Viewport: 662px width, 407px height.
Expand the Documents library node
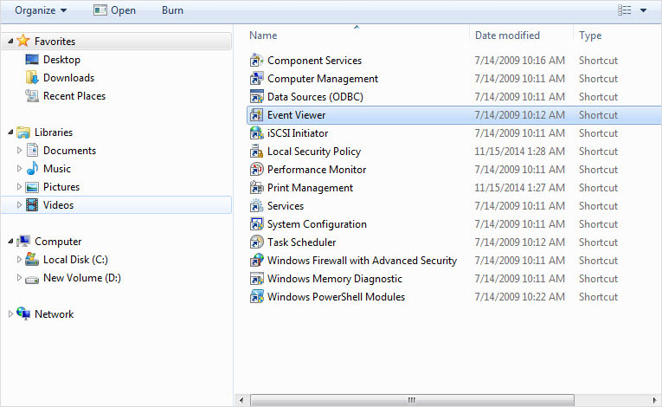(19, 150)
